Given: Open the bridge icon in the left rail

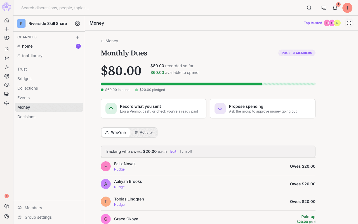Looking at the screenshot, I should click(7, 58).
